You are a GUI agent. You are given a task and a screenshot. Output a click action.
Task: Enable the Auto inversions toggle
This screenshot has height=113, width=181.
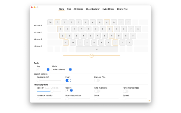pos(97,91)
